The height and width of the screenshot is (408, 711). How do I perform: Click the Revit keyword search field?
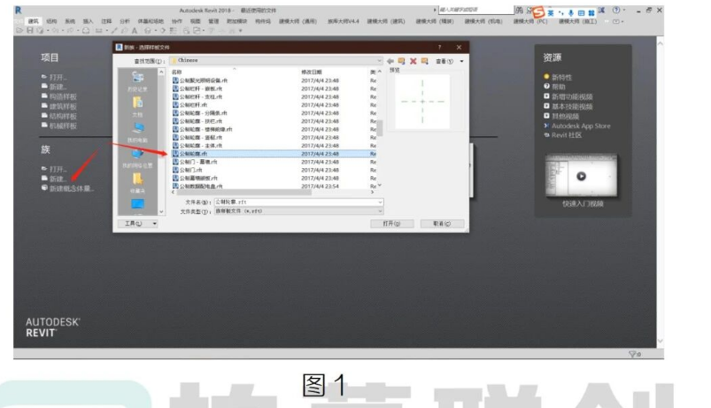coord(475,10)
